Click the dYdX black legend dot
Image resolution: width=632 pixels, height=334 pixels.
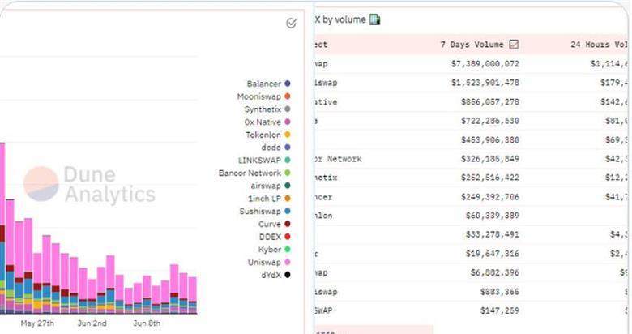point(288,275)
